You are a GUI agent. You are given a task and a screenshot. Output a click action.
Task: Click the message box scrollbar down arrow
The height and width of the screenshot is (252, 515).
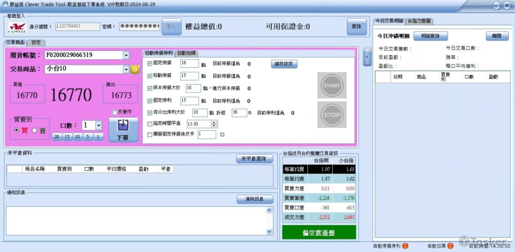269,231
